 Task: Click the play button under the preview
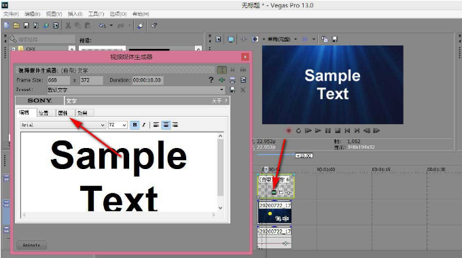[318, 130]
